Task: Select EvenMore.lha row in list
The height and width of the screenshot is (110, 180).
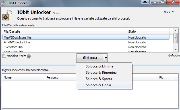Action: click(x=86, y=47)
